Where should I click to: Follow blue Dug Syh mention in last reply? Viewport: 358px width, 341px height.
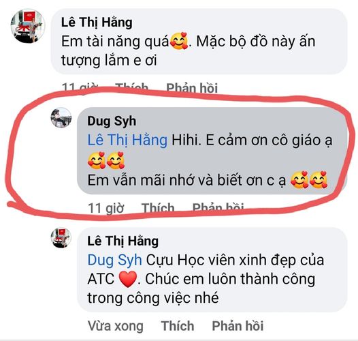(114, 261)
